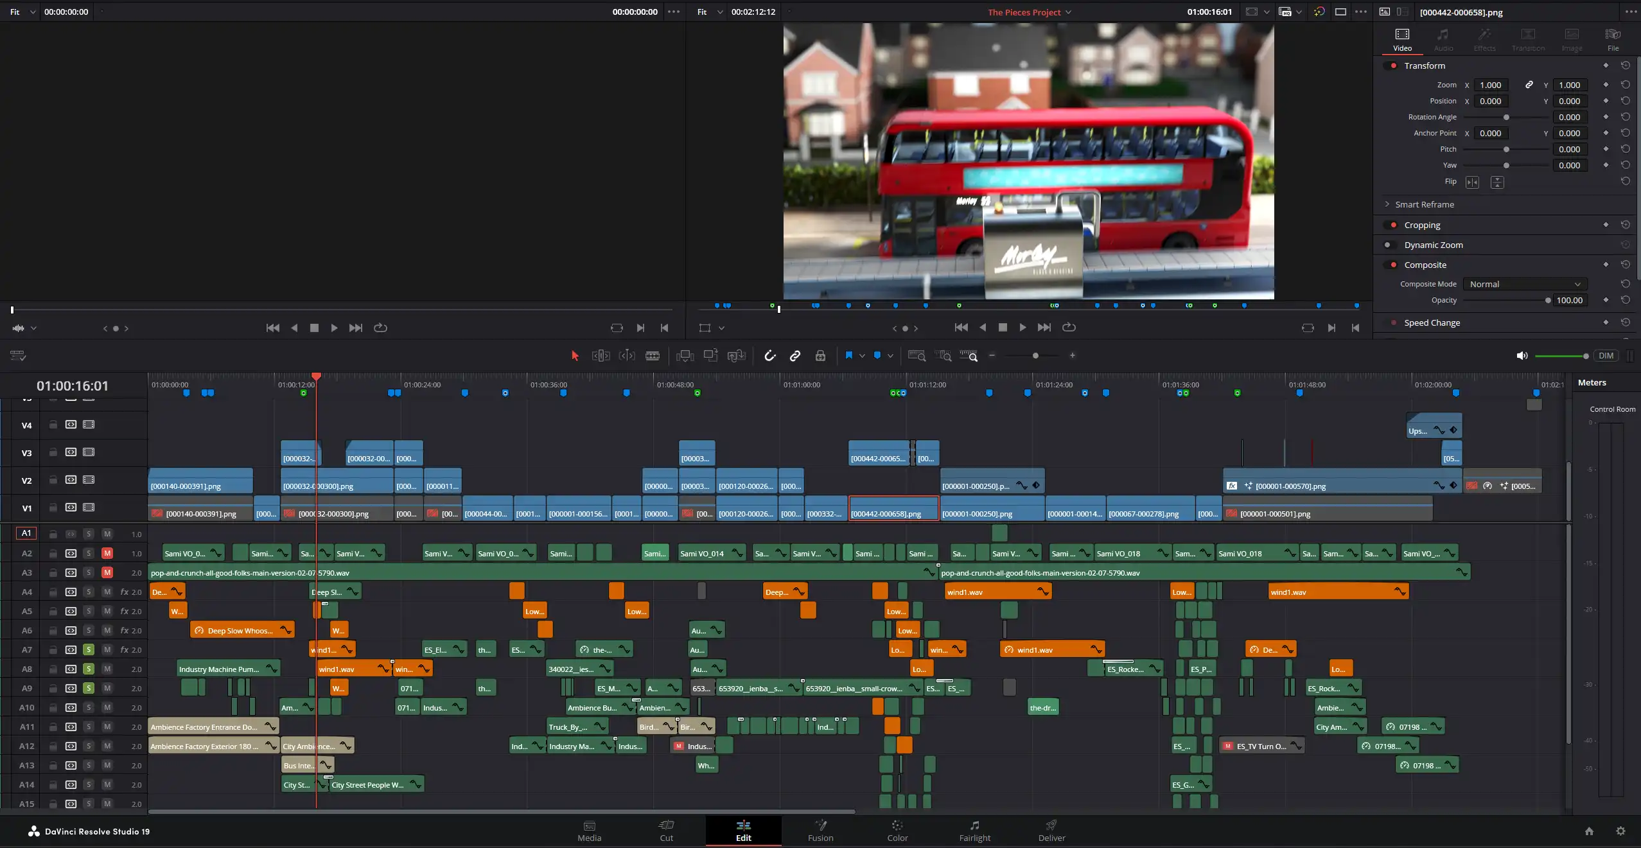Click the speaker mute volume icon

[x=1522, y=356]
